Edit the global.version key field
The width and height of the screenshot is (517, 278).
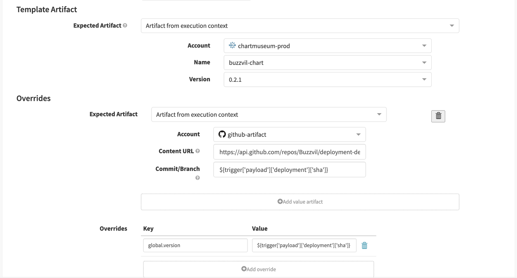(x=195, y=245)
